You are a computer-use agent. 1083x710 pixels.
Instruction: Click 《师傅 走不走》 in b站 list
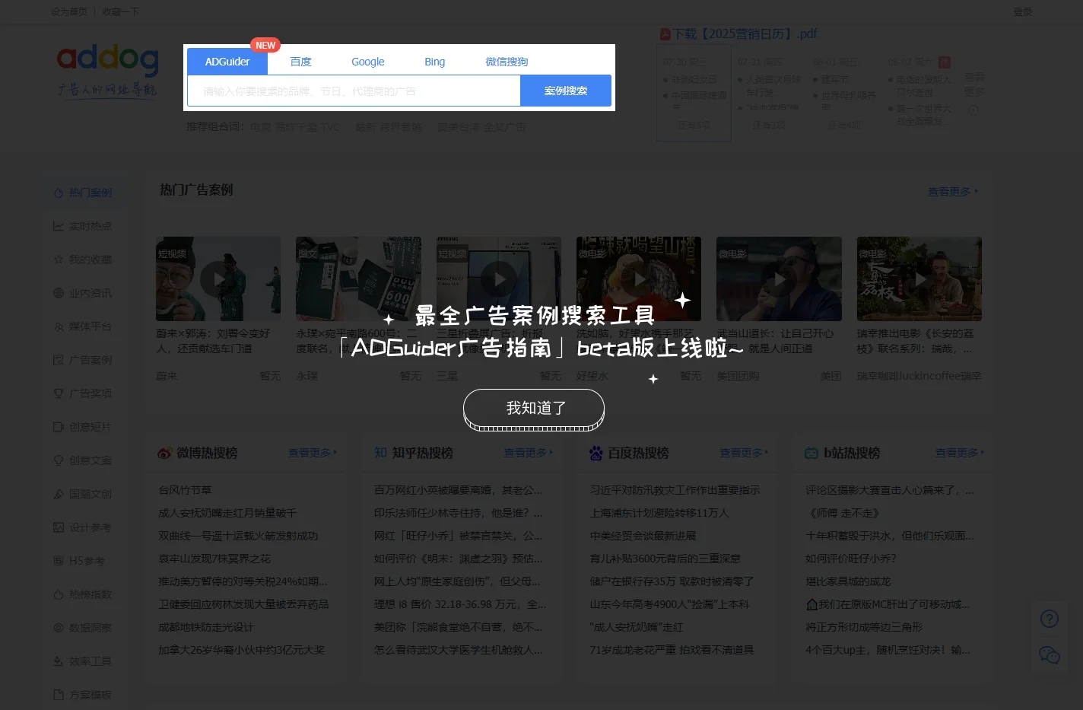click(x=843, y=513)
